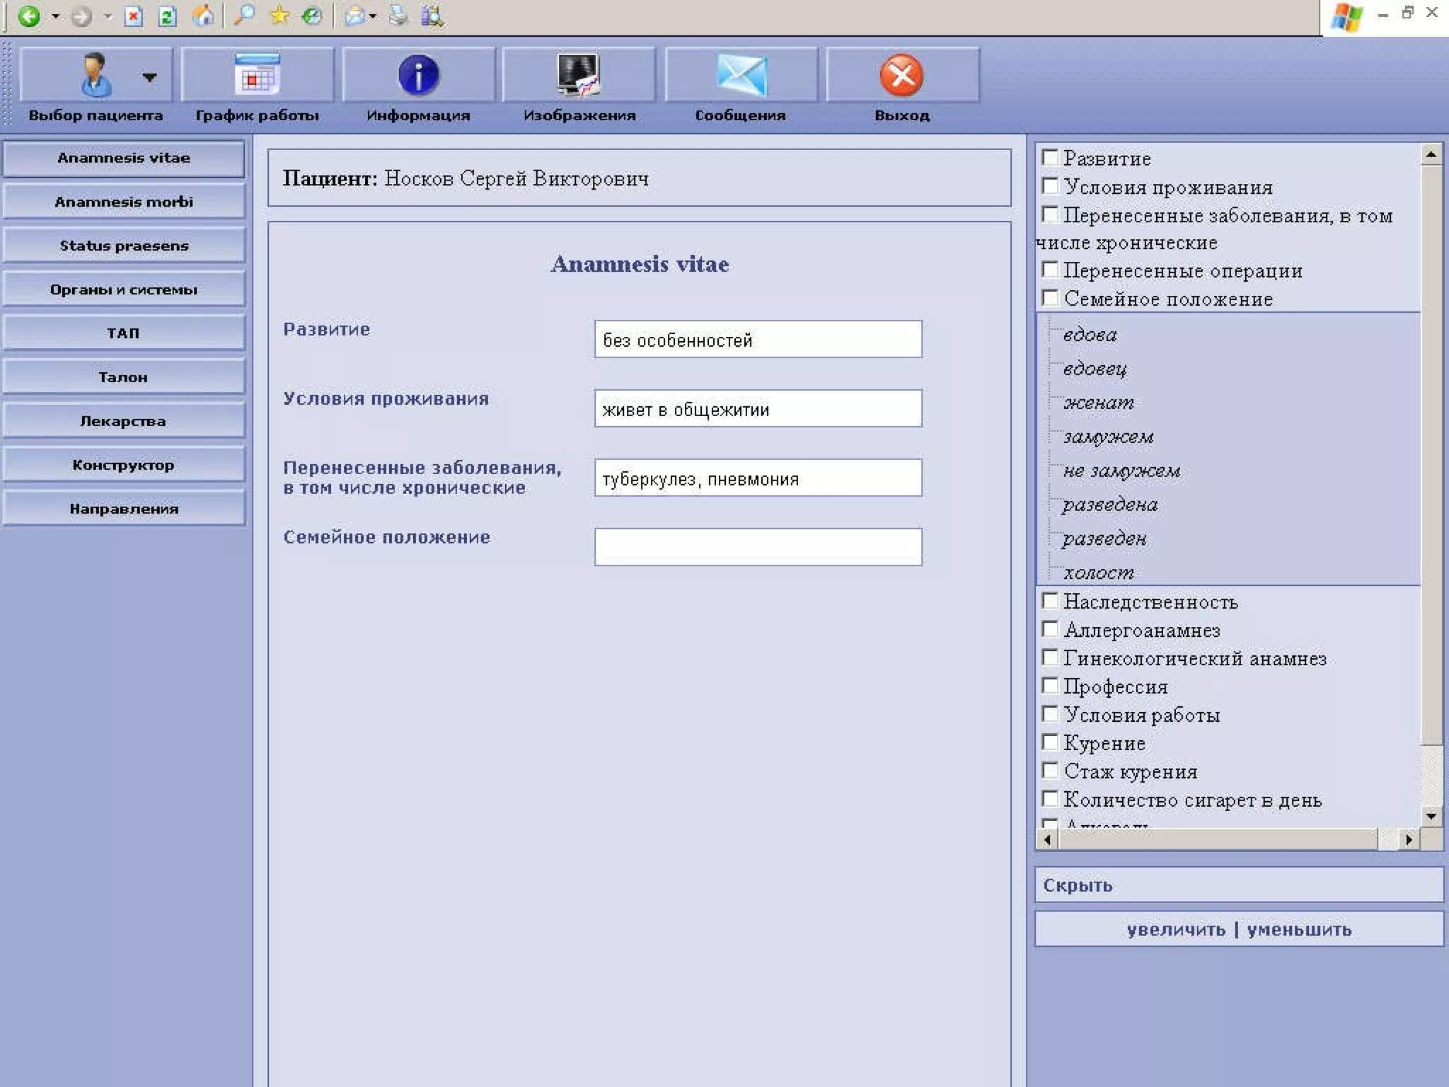Click the Скрыть link
Screen dimensions: 1449x1087
[x=1078, y=885]
